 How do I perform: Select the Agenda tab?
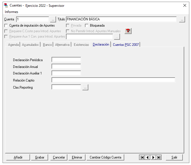14,45
